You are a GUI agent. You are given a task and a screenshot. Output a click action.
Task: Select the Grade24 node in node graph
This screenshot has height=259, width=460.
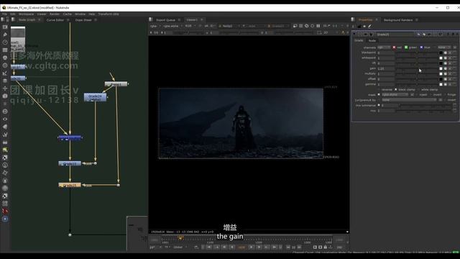[95, 98]
